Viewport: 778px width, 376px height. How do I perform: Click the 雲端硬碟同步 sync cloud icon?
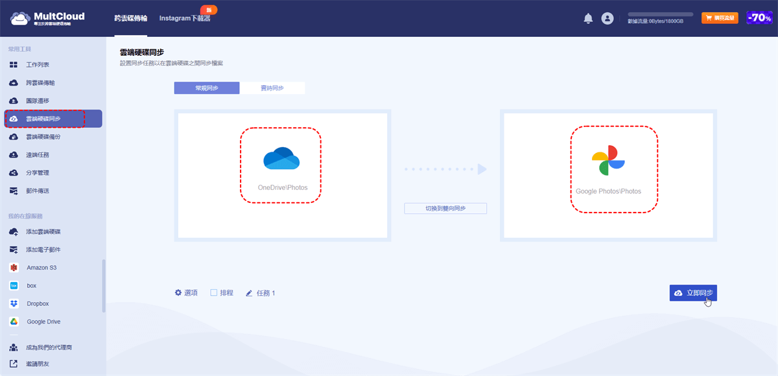tap(13, 119)
